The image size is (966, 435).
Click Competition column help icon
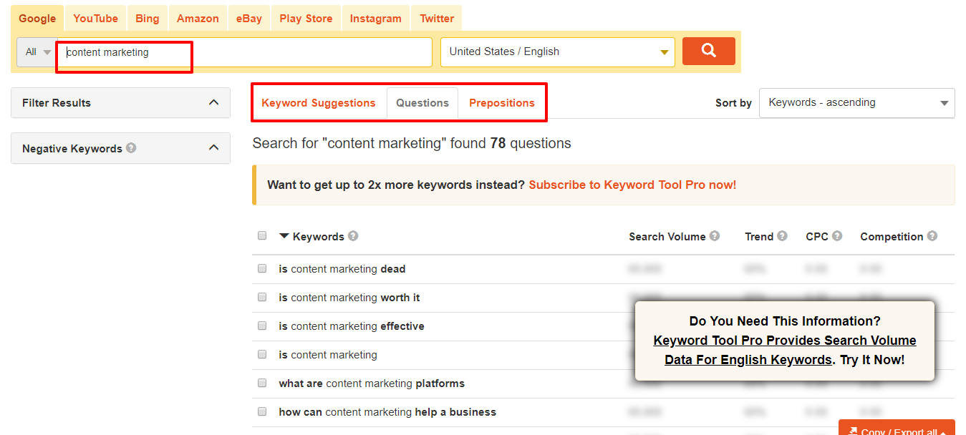click(932, 236)
